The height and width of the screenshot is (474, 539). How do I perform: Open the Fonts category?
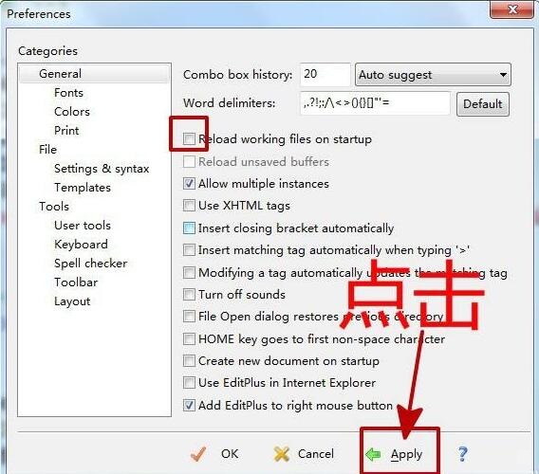[68, 93]
